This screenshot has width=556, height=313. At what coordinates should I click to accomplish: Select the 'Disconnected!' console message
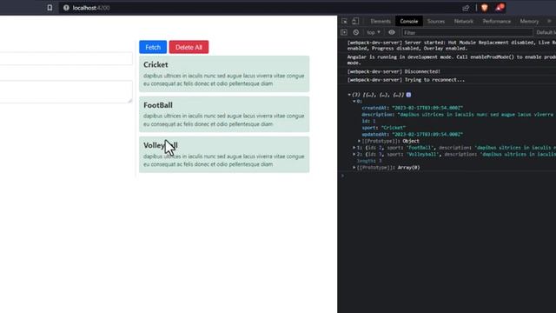click(394, 71)
